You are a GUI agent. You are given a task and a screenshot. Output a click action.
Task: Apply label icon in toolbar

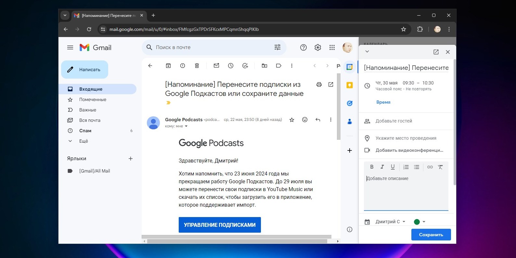pos(279,66)
